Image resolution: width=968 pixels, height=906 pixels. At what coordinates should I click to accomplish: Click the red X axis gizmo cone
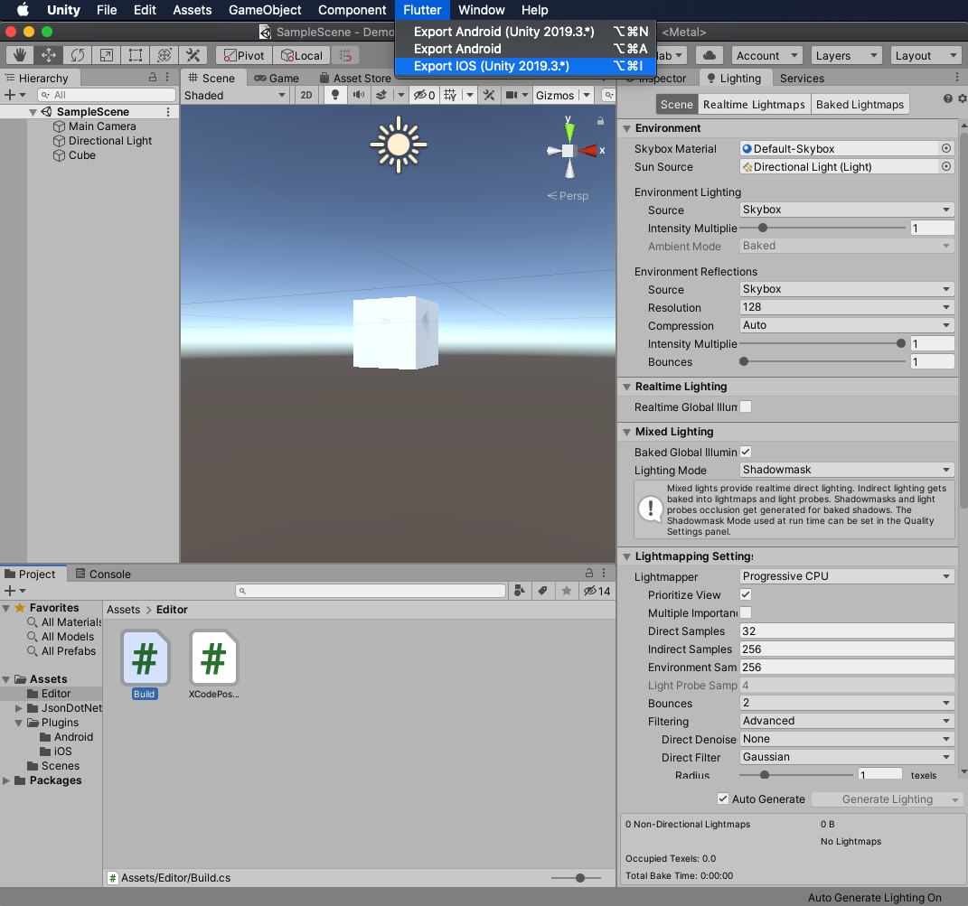[589, 150]
